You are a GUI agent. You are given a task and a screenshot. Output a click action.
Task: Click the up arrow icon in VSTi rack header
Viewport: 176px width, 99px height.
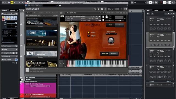coord(166,13)
